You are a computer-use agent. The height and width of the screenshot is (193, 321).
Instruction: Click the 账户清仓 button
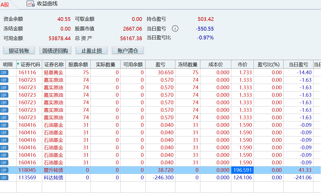click(x=128, y=51)
